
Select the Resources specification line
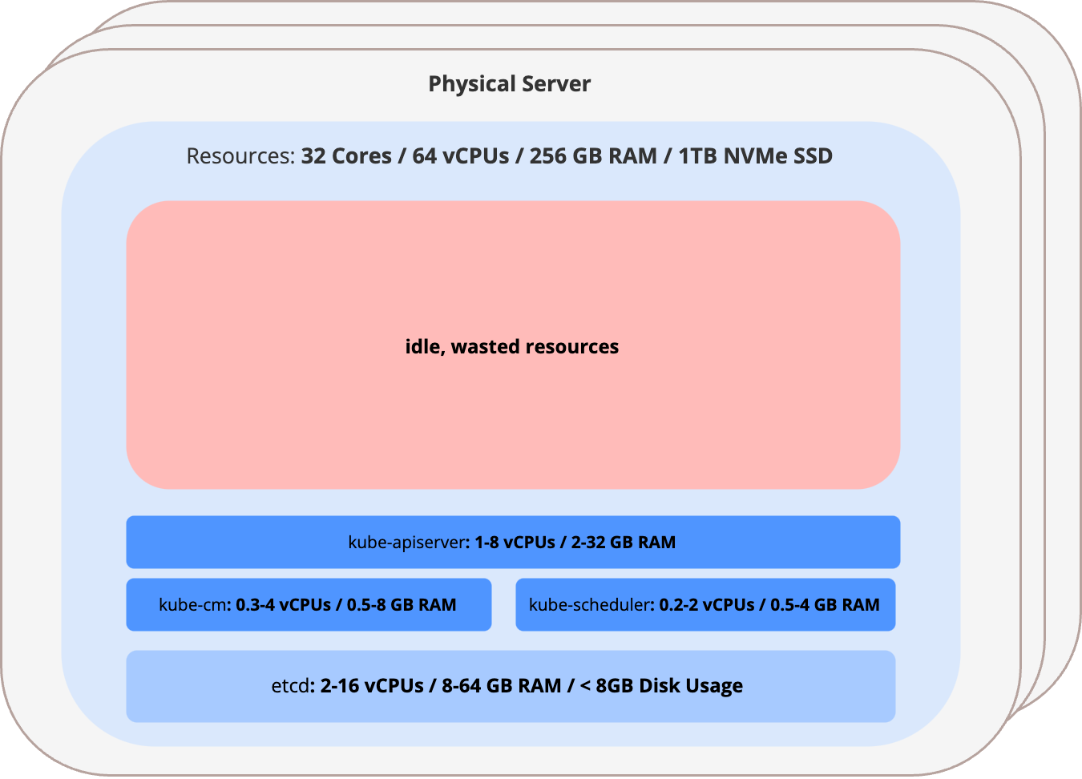pos(509,155)
